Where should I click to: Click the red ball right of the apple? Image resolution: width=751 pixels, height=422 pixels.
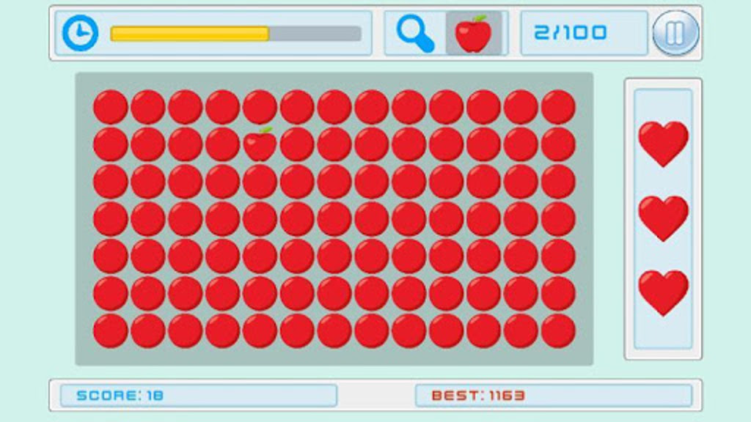[298, 144]
